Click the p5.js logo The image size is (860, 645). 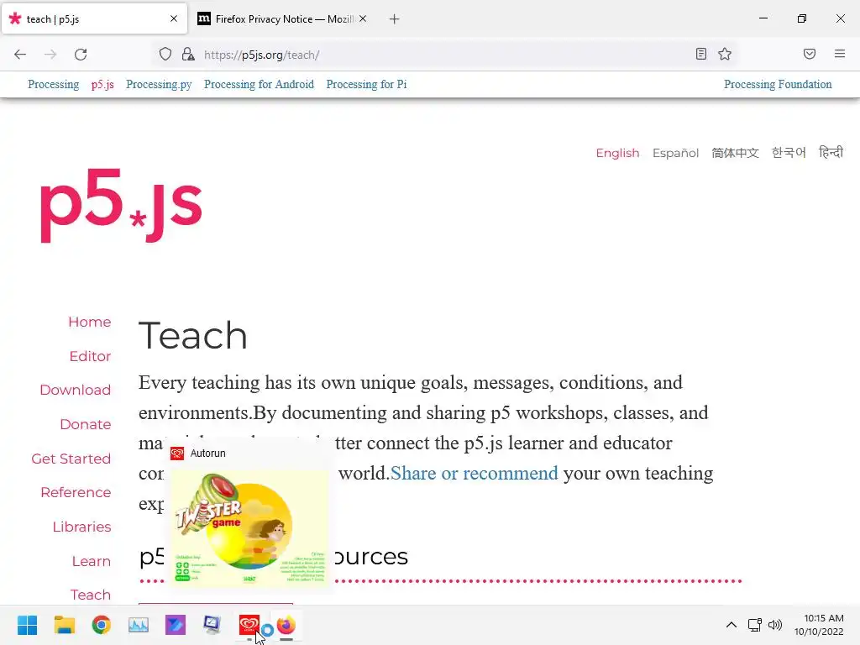[x=121, y=205]
